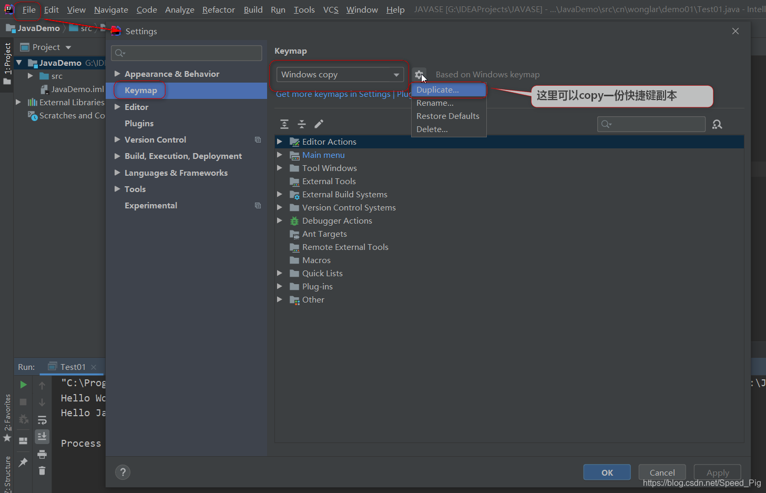This screenshot has height=493, width=766.
Task: Open the File menu
Action: point(29,9)
